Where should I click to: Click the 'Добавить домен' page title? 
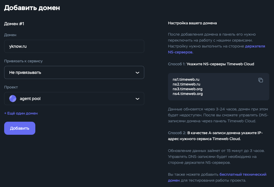tap(31, 8)
